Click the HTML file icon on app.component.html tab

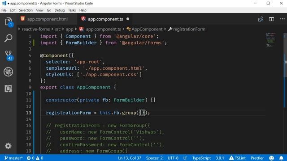point(23,19)
